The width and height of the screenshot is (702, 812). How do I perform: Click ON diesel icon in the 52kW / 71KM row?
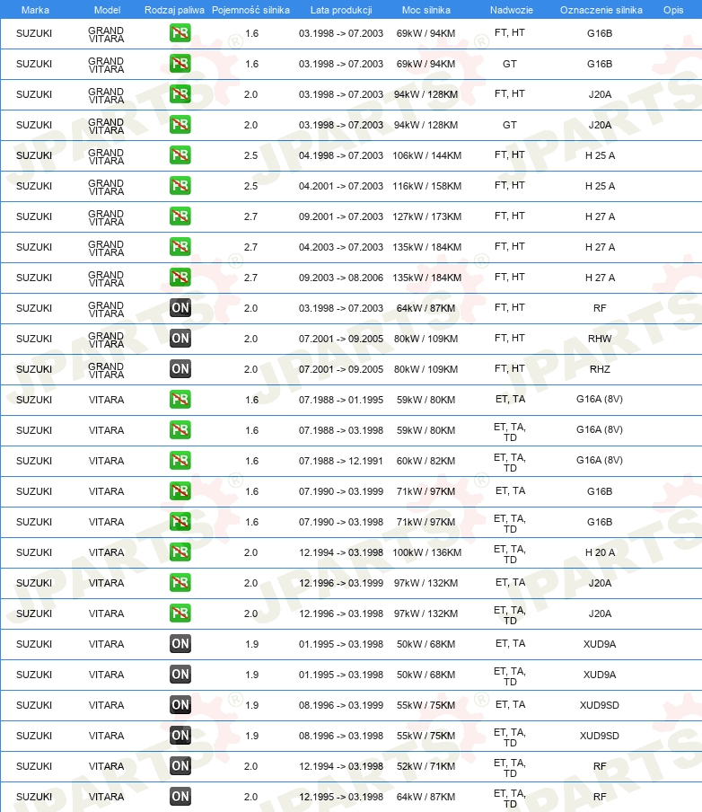tap(180, 766)
